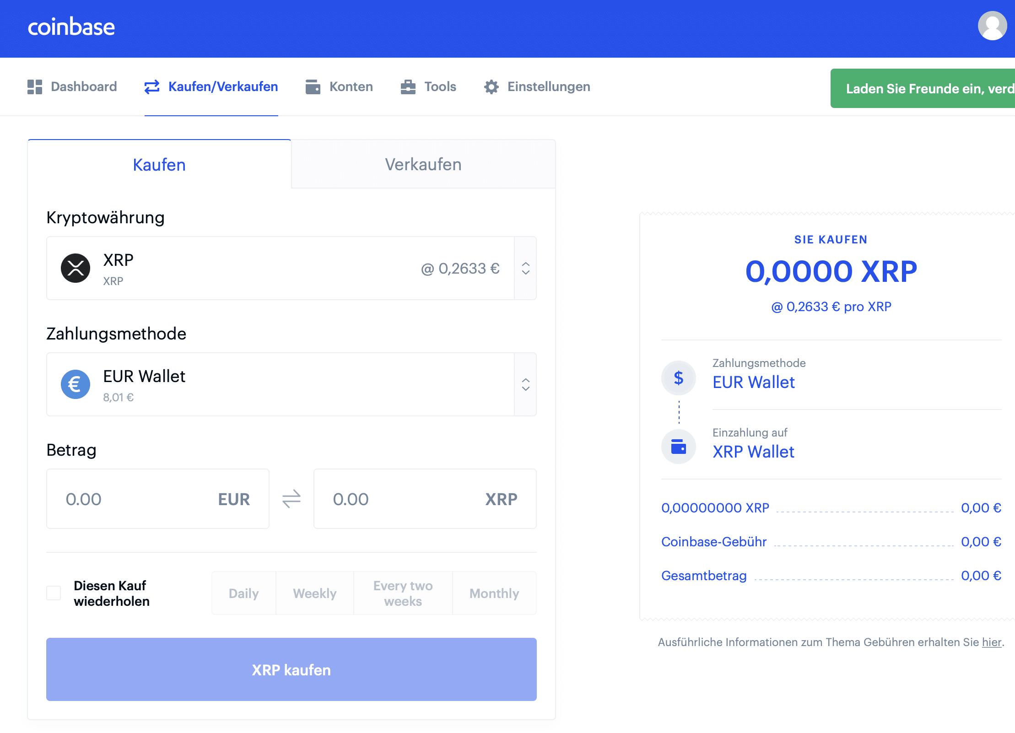Click the Gesamtbetrag line

831,576
